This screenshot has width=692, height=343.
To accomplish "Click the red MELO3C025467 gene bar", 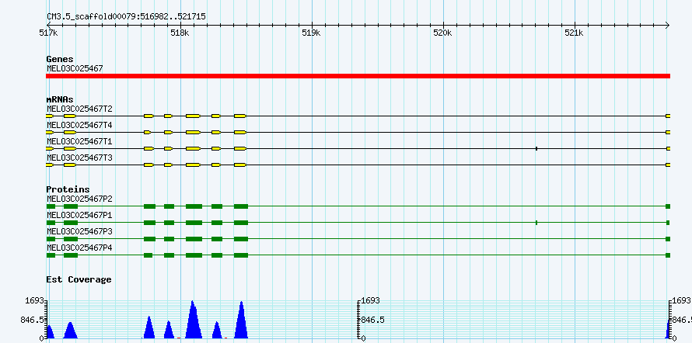I will coord(358,76).
